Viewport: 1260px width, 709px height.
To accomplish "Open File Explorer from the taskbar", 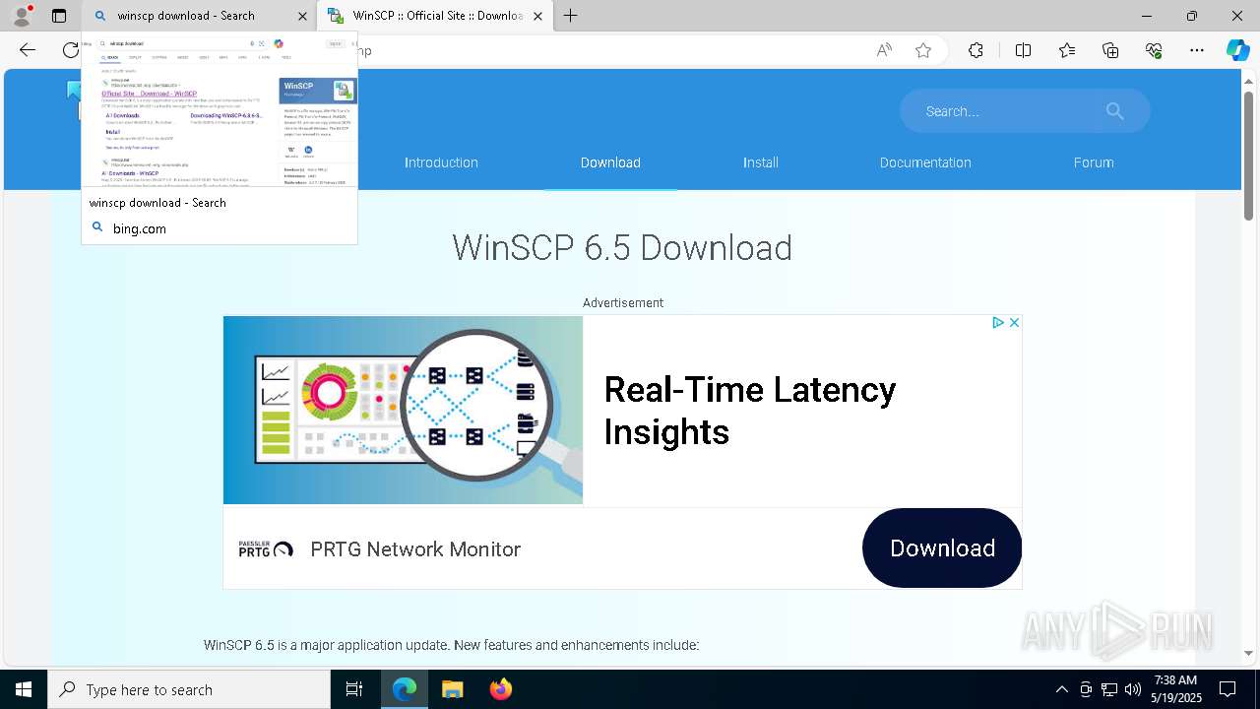I will click(x=452, y=689).
